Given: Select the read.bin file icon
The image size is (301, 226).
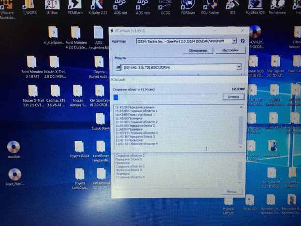Looking at the screenshot, I should (14, 147).
